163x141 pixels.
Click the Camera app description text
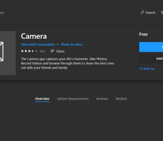point(67,63)
